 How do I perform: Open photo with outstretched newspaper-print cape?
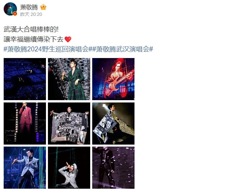[x=69, y=123]
